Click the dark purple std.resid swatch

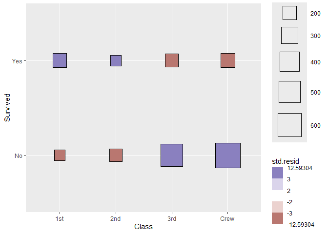277,173
